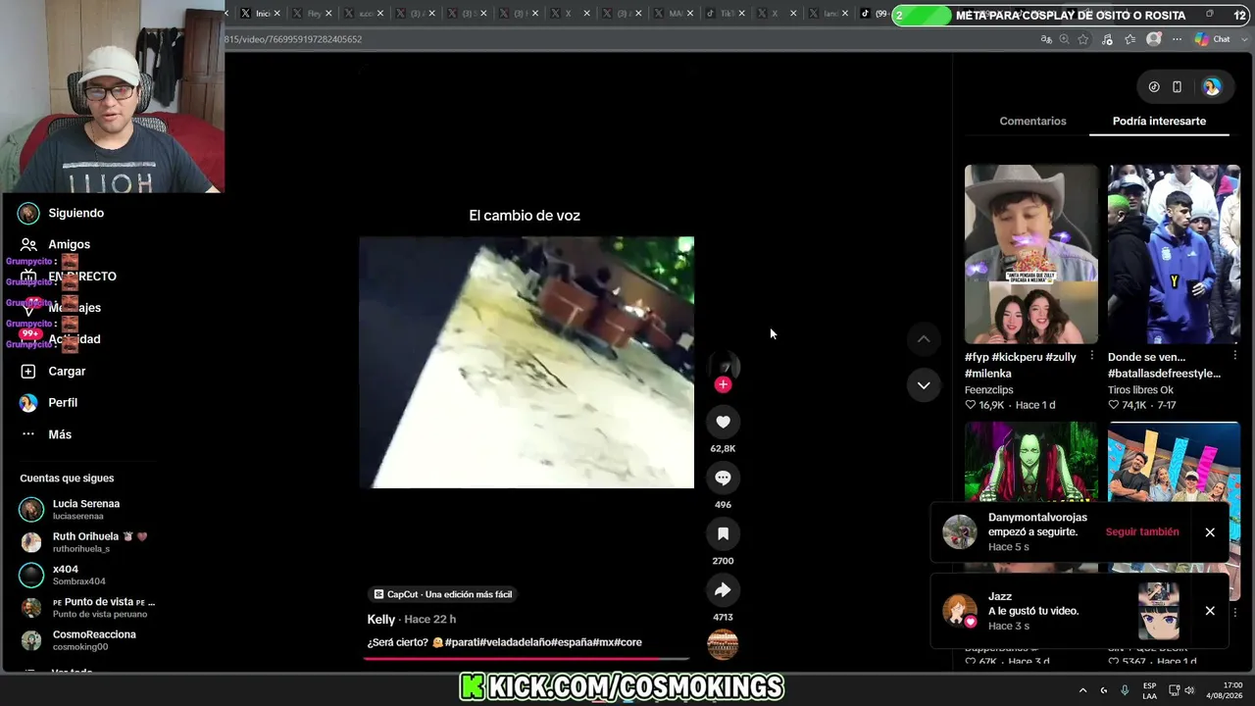Open the volume speaker icon in the taskbar
This screenshot has width=1255, height=706.
[x=1189, y=690]
